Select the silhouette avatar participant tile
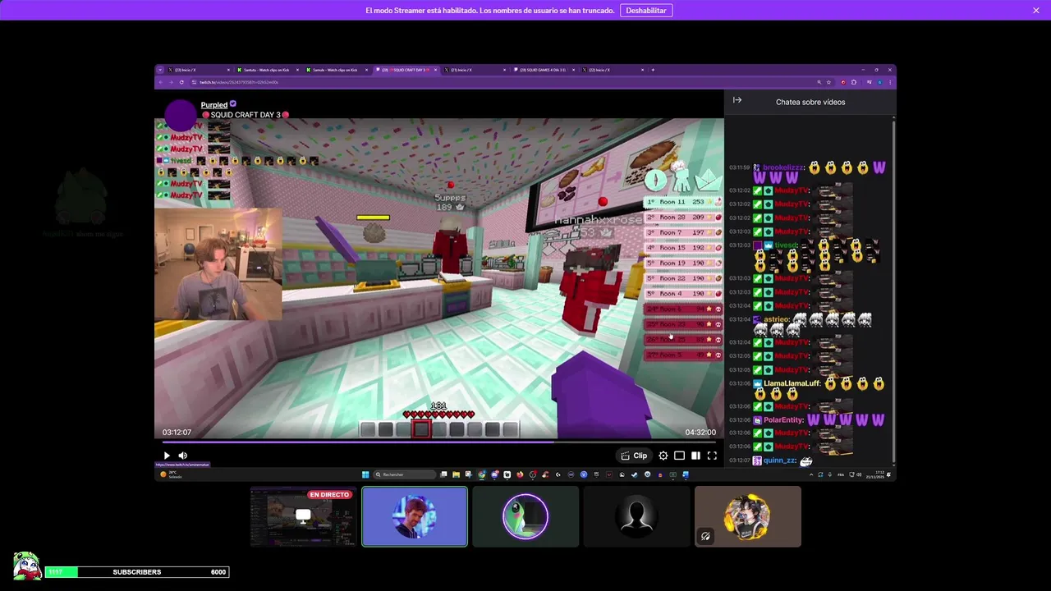This screenshot has height=591, width=1051. (636, 516)
